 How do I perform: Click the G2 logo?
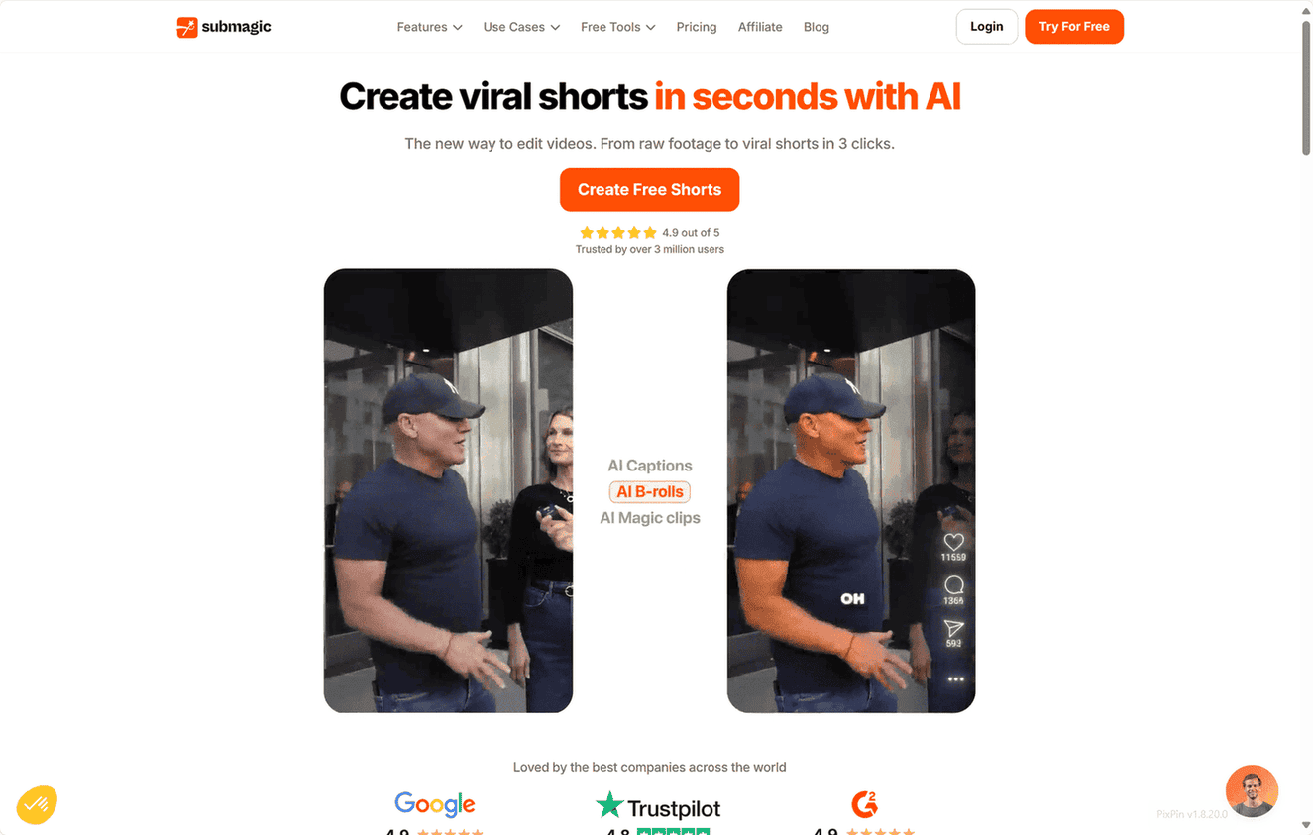tap(864, 803)
